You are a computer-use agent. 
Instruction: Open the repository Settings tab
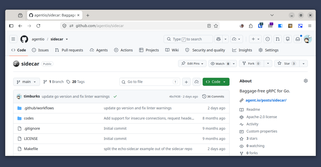269,50
